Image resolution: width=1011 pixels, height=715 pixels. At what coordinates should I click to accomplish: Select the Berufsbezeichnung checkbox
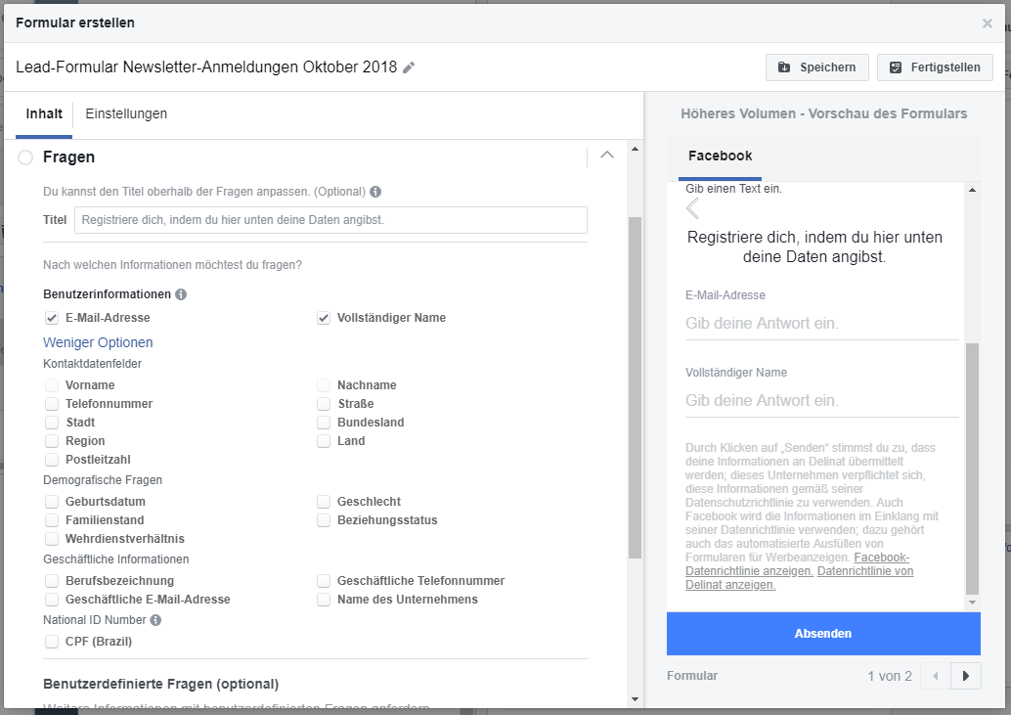tap(52, 581)
